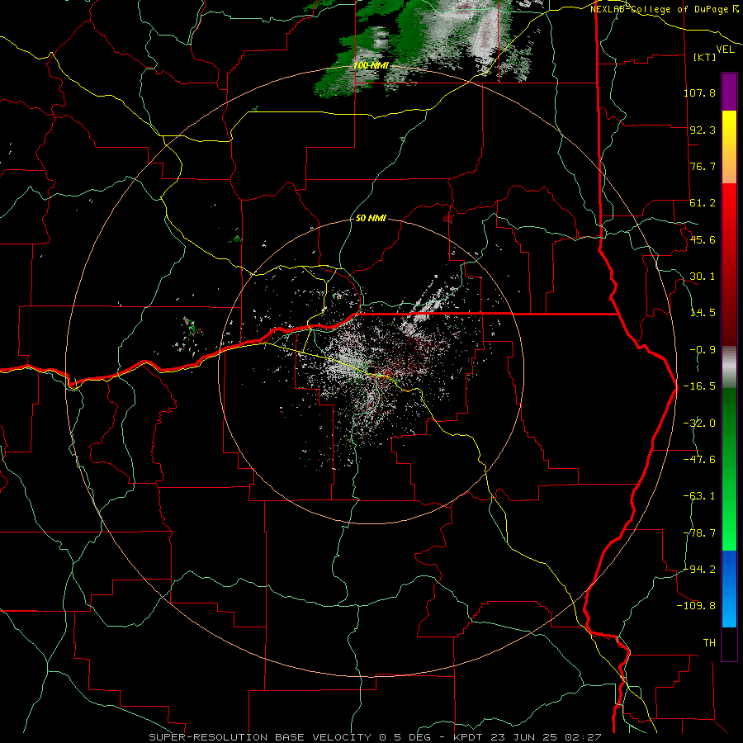Click the 100 NMI range ring label
Image resolution: width=743 pixels, height=743 pixels.
tap(371, 65)
